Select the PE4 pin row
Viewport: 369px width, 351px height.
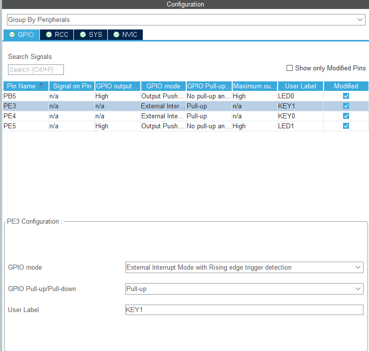pyautogui.click(x=186, y=116)
